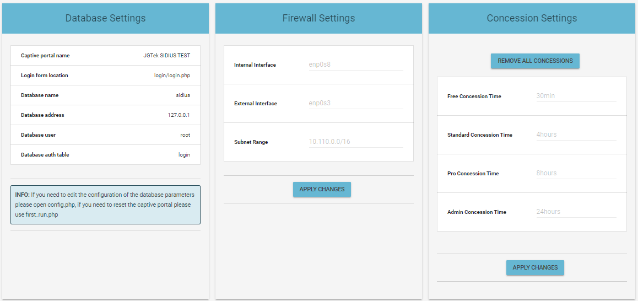Click the 'Captive portal name' label

45,55
